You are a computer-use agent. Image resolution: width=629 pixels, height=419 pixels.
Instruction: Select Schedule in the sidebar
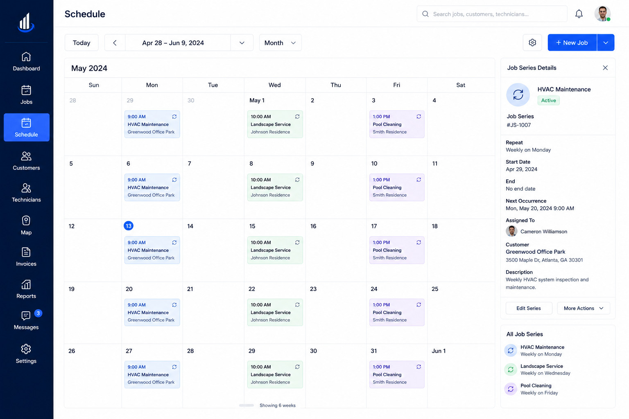point(26,127)
